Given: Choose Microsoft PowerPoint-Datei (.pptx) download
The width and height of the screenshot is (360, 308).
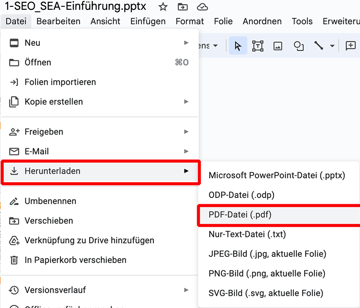Looking at the screenshot, I should tap(277, 176).
